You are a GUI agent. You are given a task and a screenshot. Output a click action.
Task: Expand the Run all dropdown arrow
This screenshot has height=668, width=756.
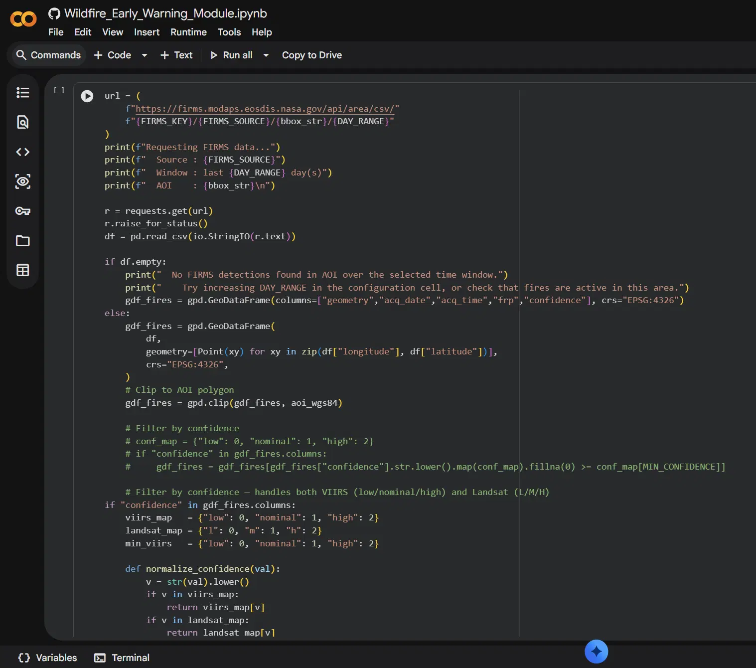[x=266, y=55]
